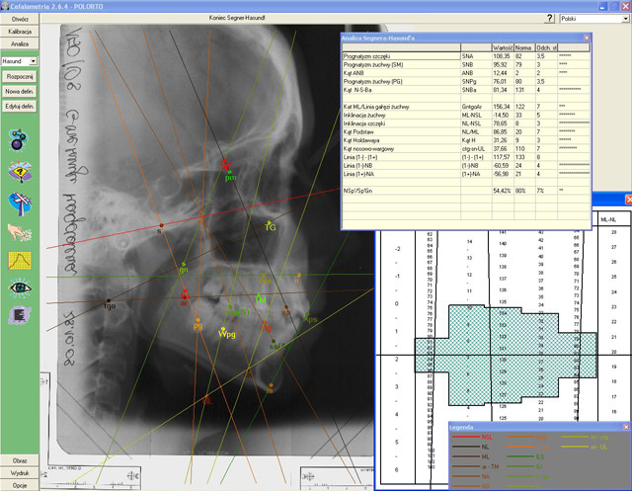Click the Edytuj defin. button
The image size is (632, 491).
click(x=20, y=107)
